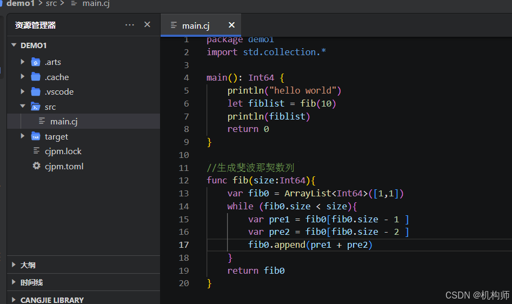Viewport: 512px width, 304px height.
Task: Open the explorer panel more actions ellipsis
Action: click(130, 25)
